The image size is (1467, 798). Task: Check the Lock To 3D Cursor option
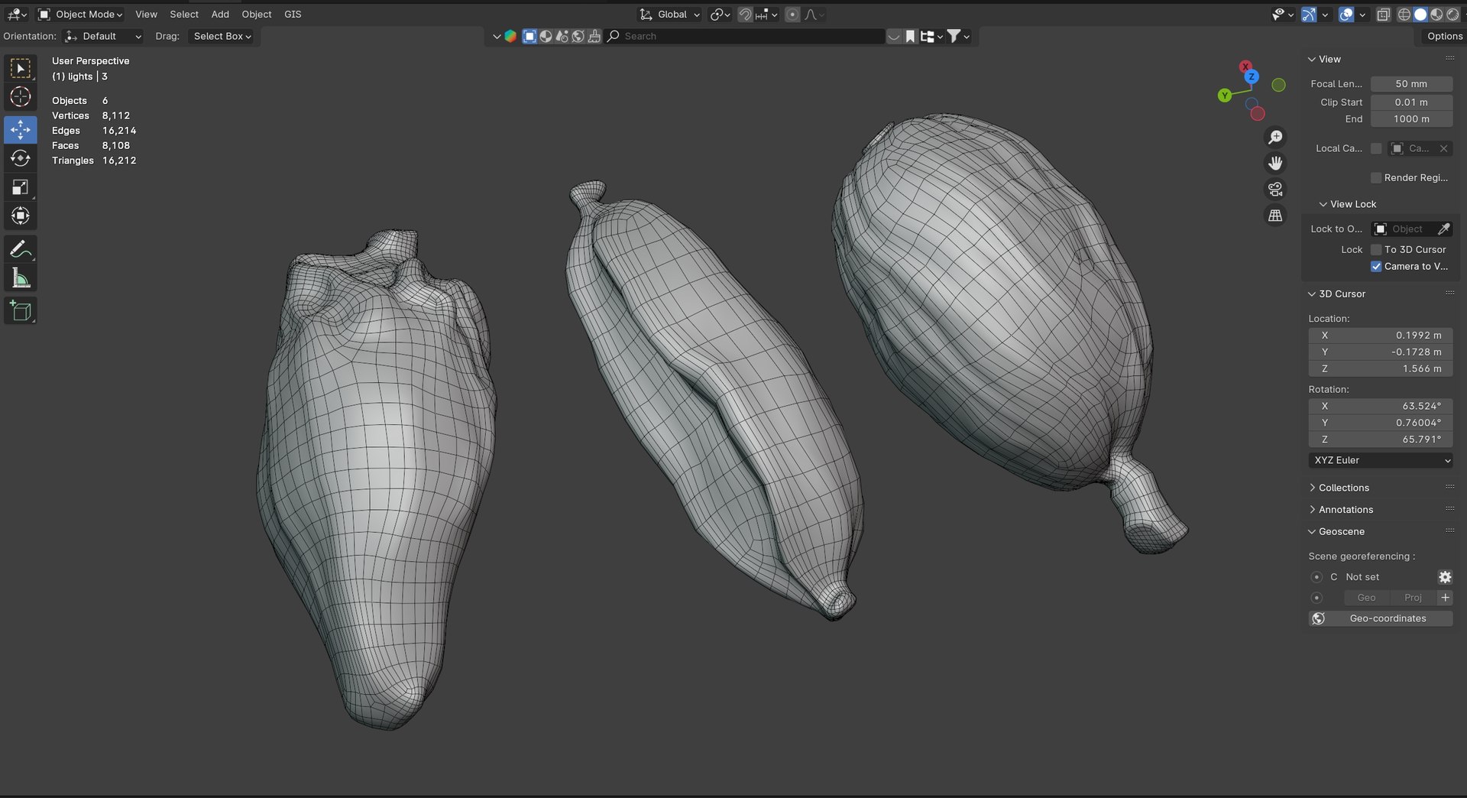pyautogui.click(x=1376, y=250)
